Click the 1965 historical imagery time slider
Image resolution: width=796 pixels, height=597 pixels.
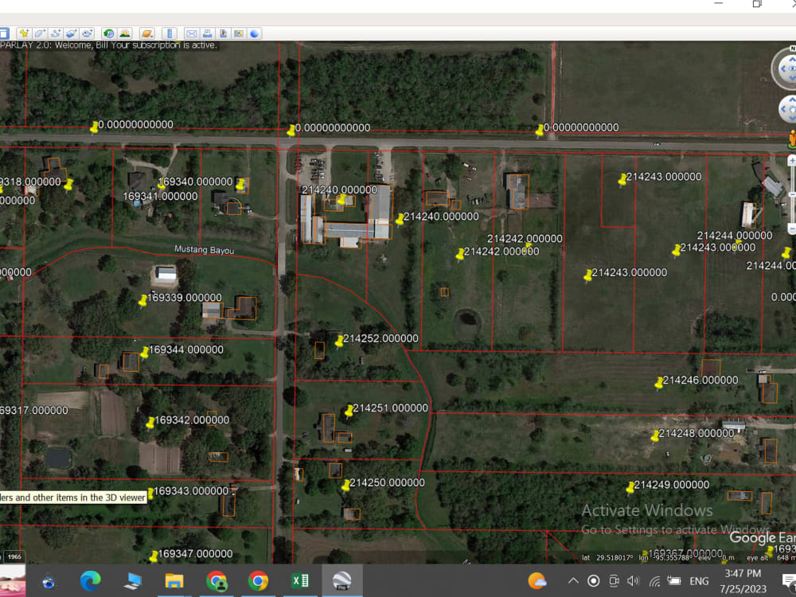coord(14,557)
